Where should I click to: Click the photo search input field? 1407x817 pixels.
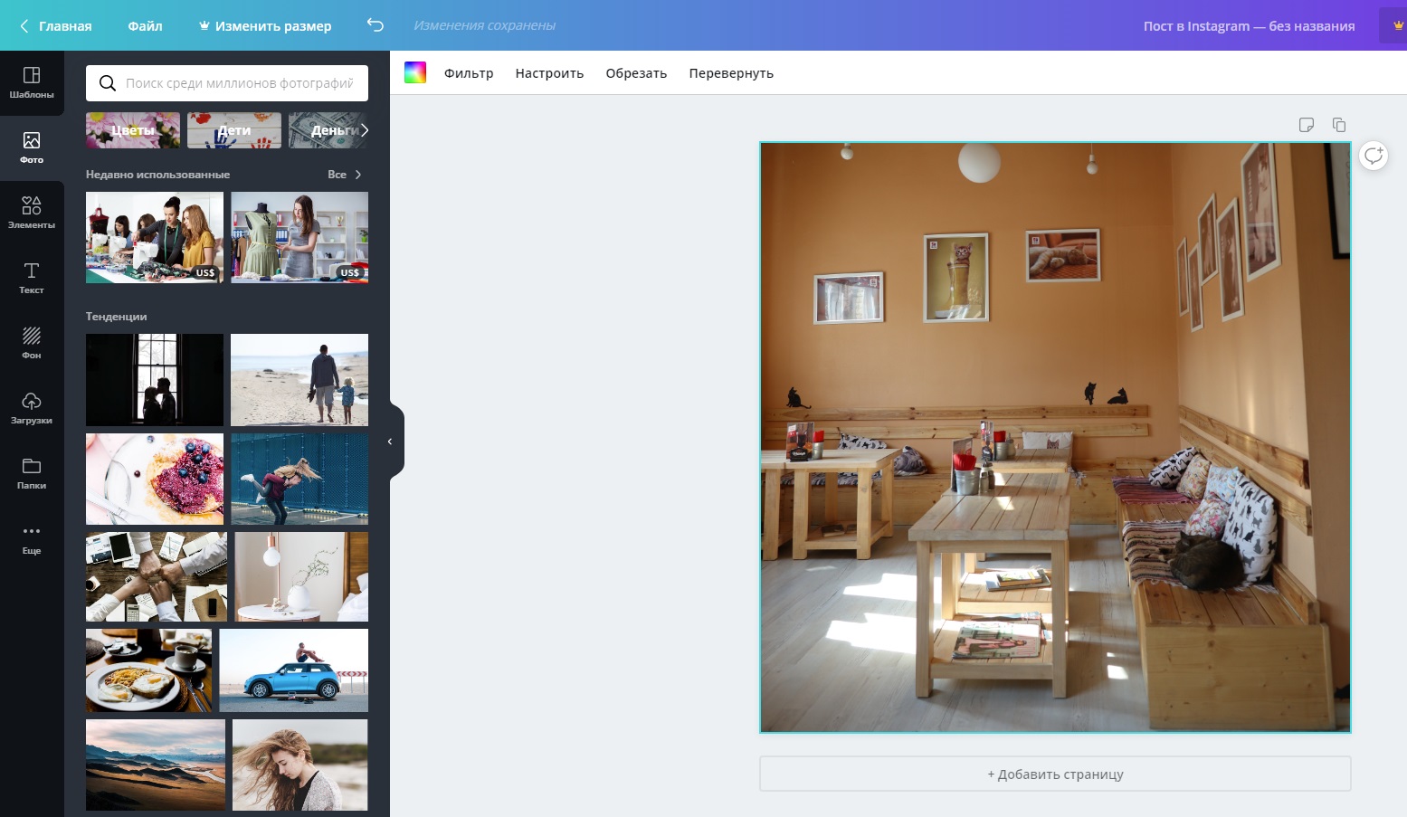(239, 83)
